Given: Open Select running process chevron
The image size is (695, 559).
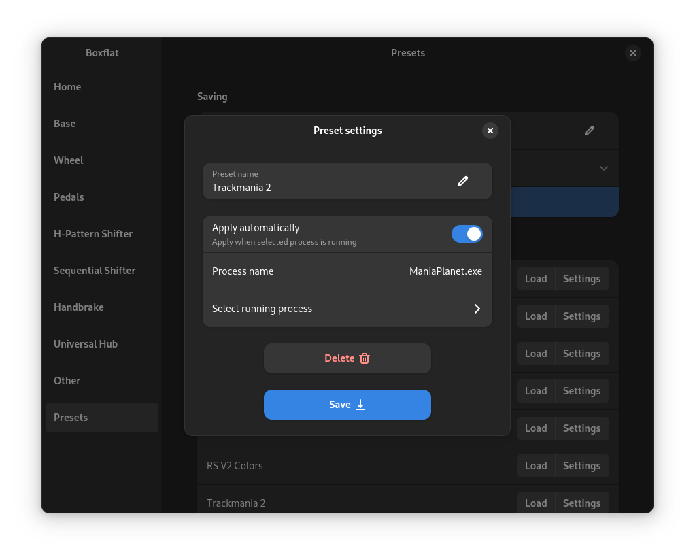Looking at the screenshot, I should 477,309.
